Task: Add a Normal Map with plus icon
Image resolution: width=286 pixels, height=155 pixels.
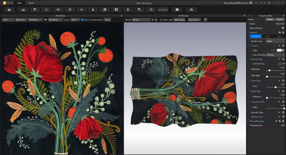Action: [279, 59]
